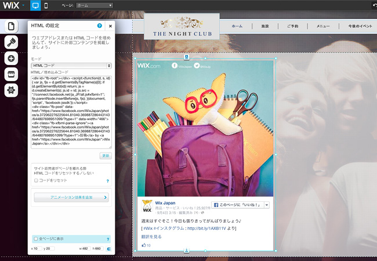
Task: Toggle the コードをリセット checkbox
Action: tap(36, 180)
